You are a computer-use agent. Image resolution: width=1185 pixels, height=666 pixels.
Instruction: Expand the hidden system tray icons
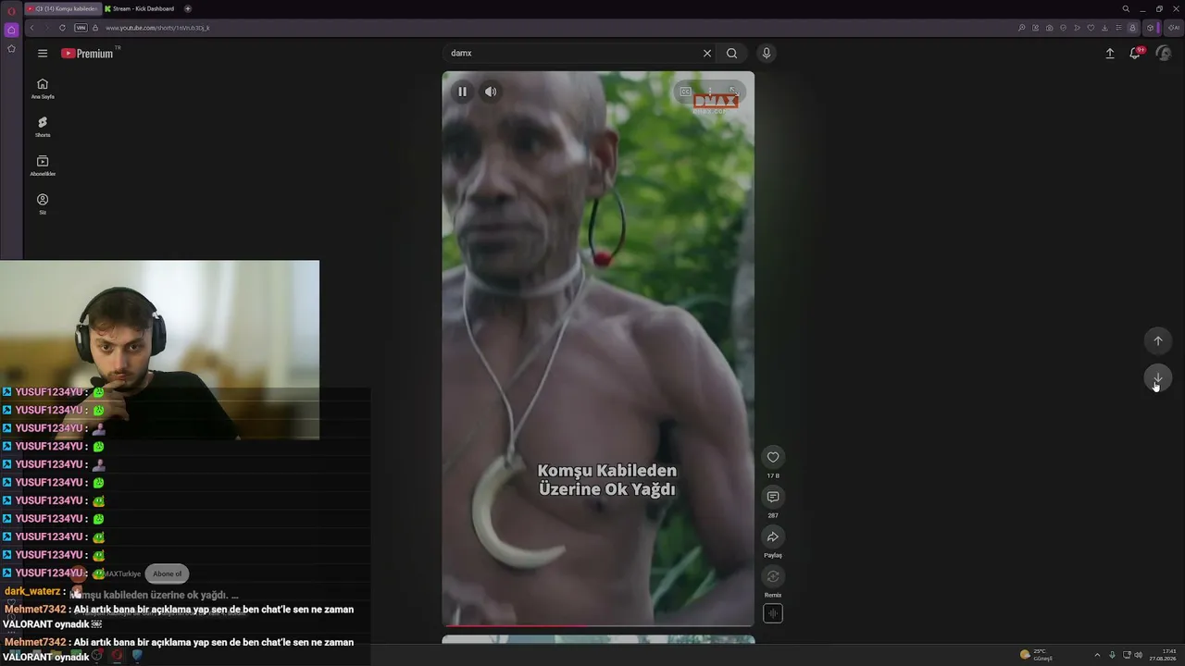click(x=1098, y=655)
